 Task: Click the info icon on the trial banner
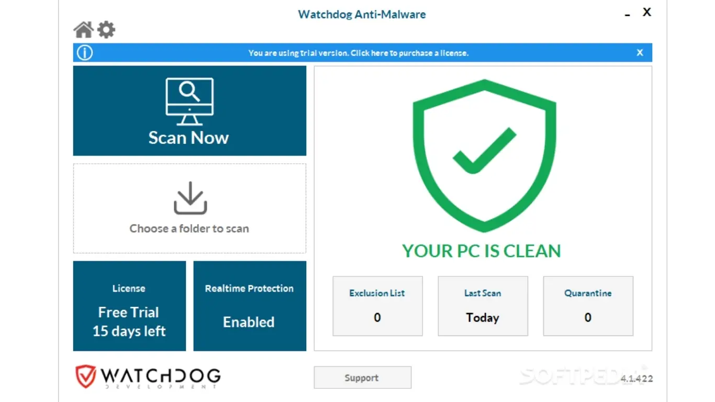tap(84, 52)
